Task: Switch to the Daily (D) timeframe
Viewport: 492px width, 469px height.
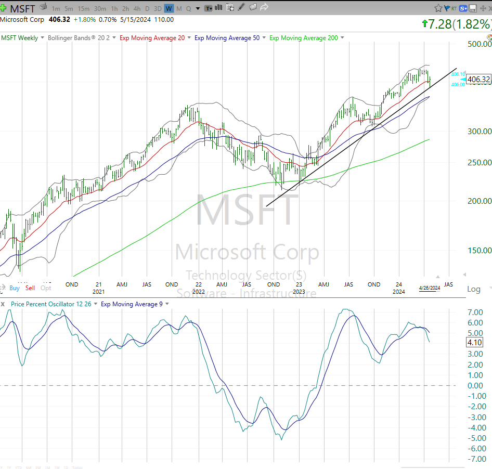Action: point(148,9)
